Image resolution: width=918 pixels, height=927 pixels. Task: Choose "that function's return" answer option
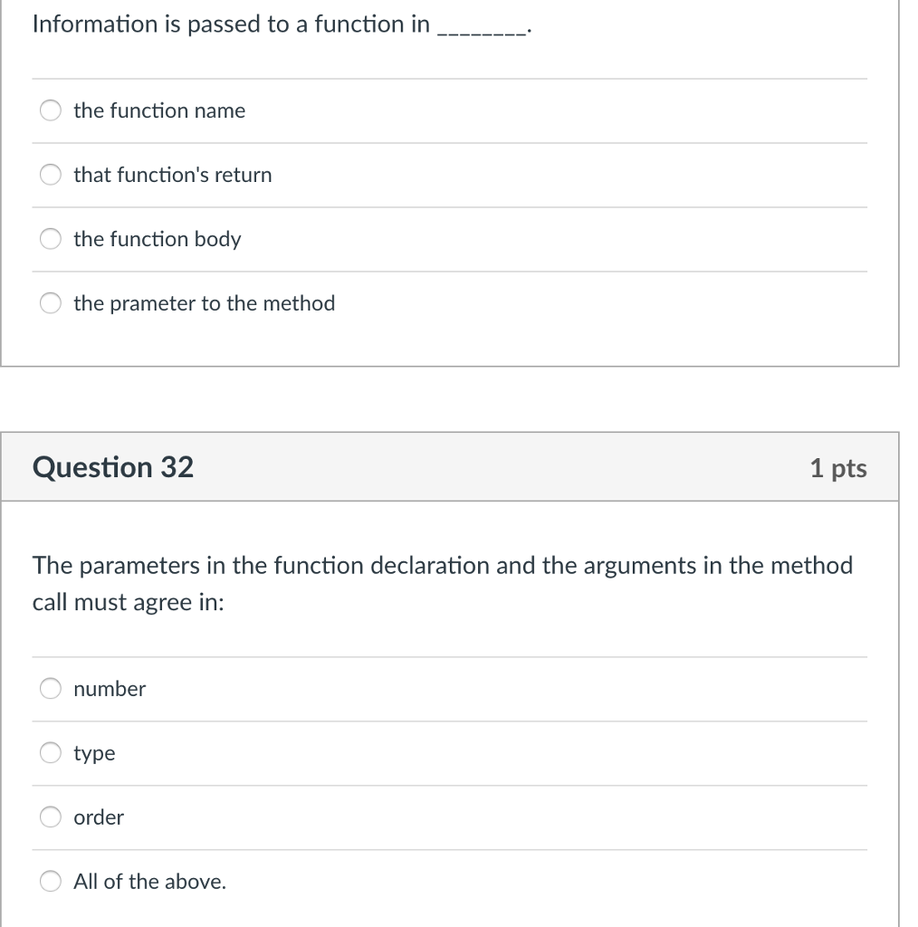pos(50,175)
